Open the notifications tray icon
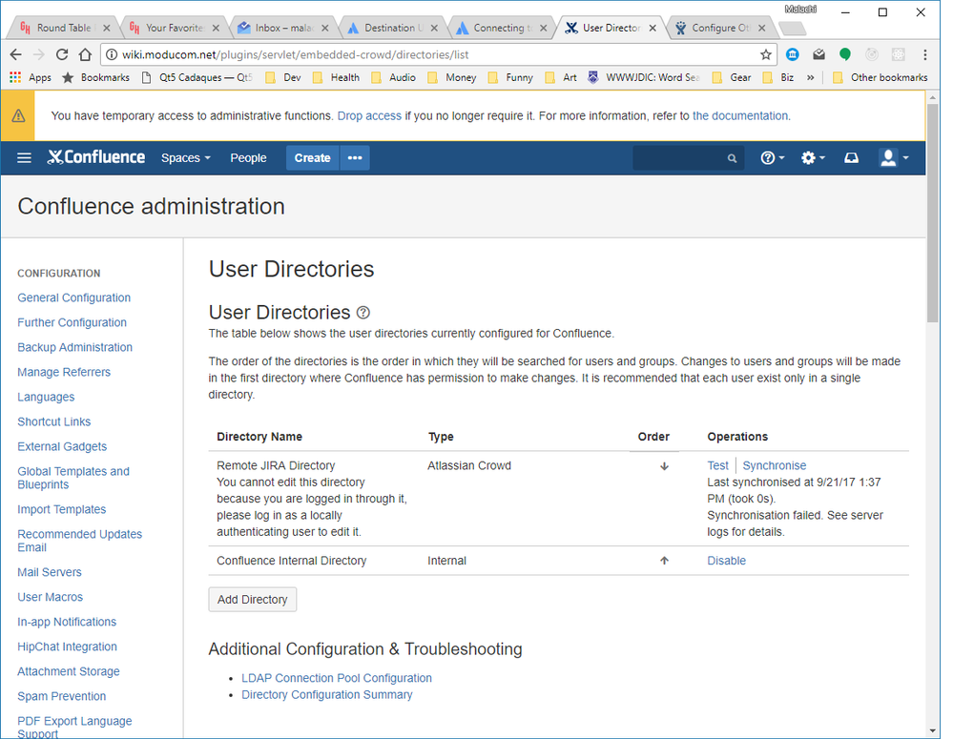 click(x=851, y=158)
